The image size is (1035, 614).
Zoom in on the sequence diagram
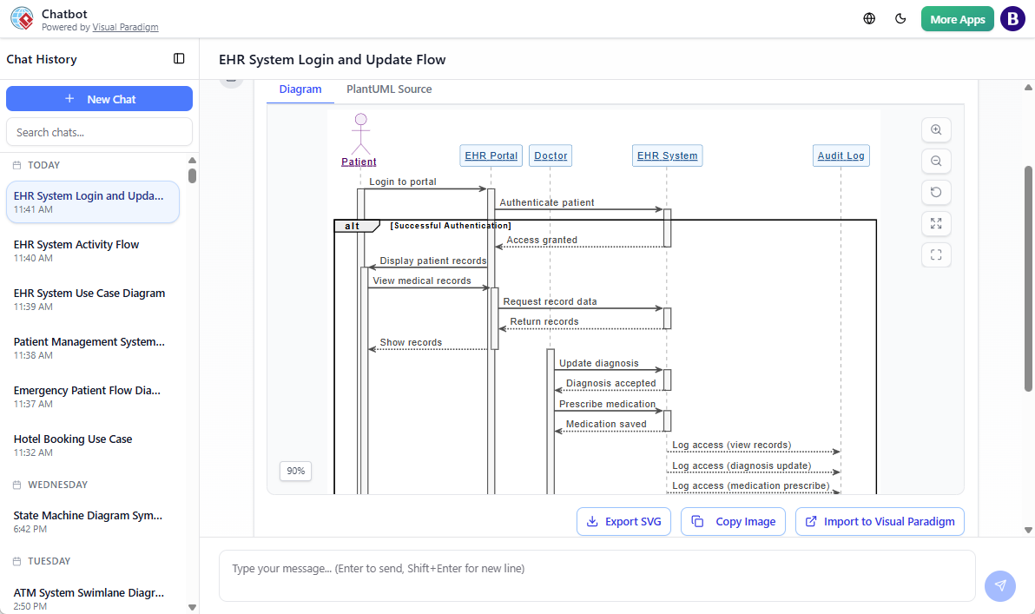[936, 129]
